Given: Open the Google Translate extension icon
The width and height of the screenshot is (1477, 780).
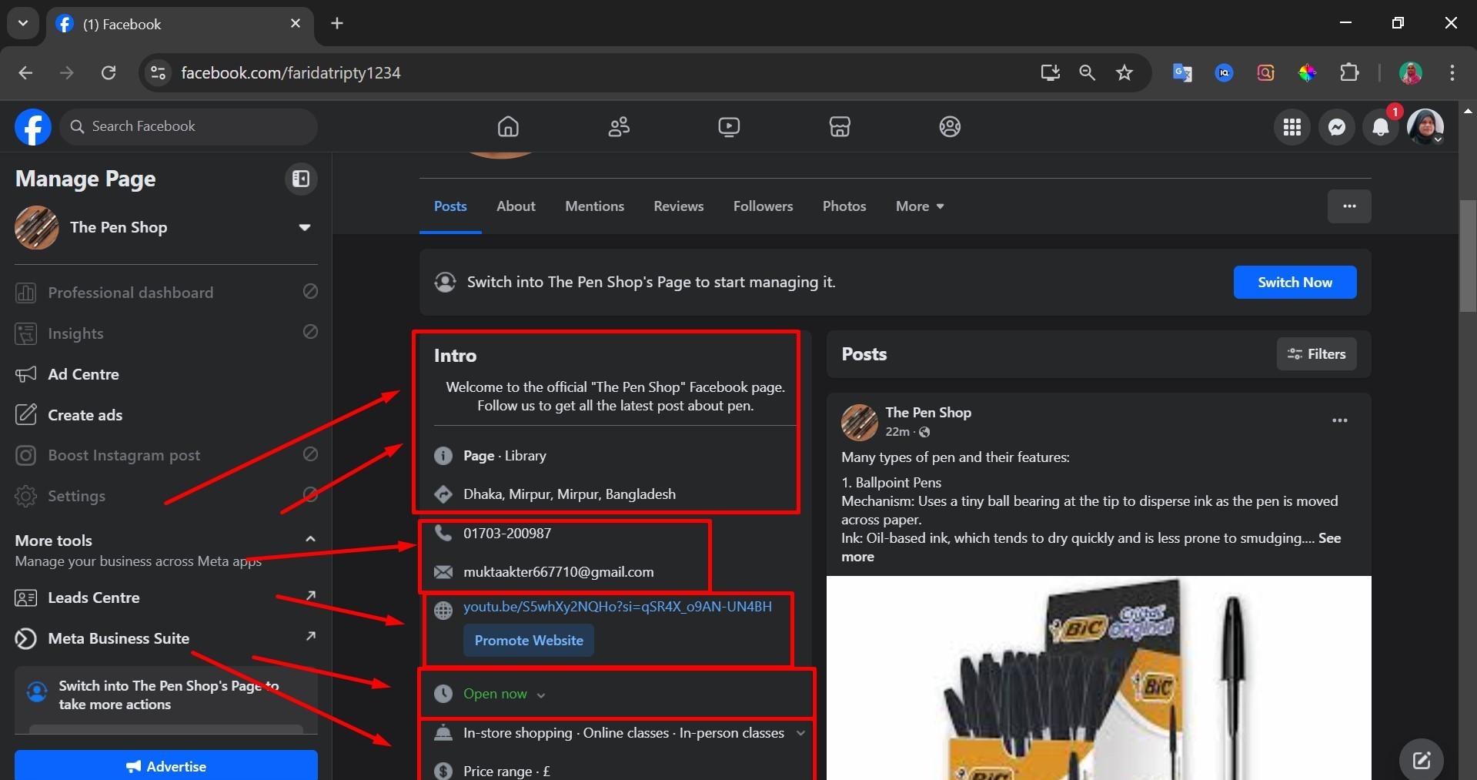Looking at the screenshot, I should pos(1182,72).
